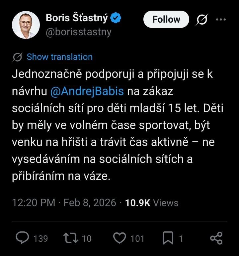Open the @borisstastny handle link
The height and width of the screenshot is (256, 239).
[x=78, y=32]
